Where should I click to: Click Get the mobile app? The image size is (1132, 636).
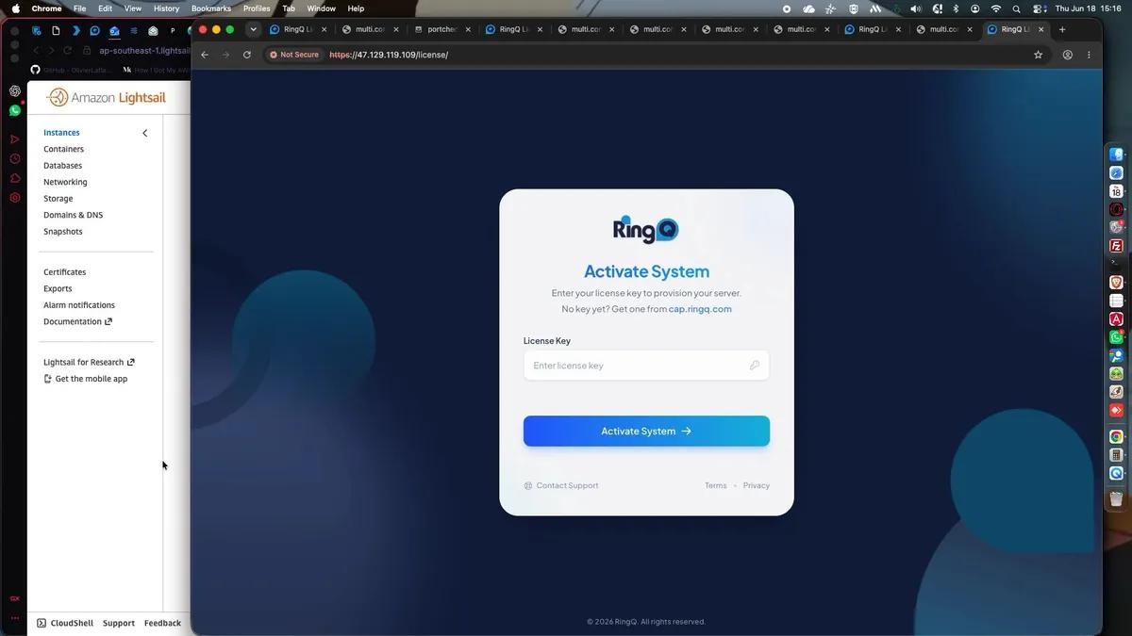[85, 379]
